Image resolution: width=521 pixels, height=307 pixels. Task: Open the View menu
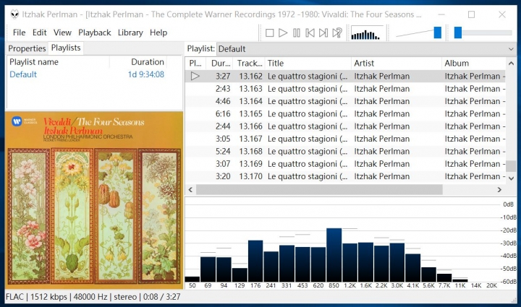tap(62, 33)
